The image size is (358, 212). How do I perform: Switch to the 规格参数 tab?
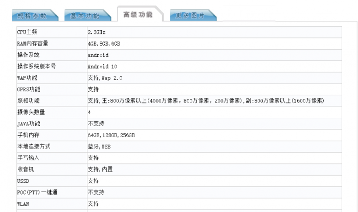coord(32,15)
